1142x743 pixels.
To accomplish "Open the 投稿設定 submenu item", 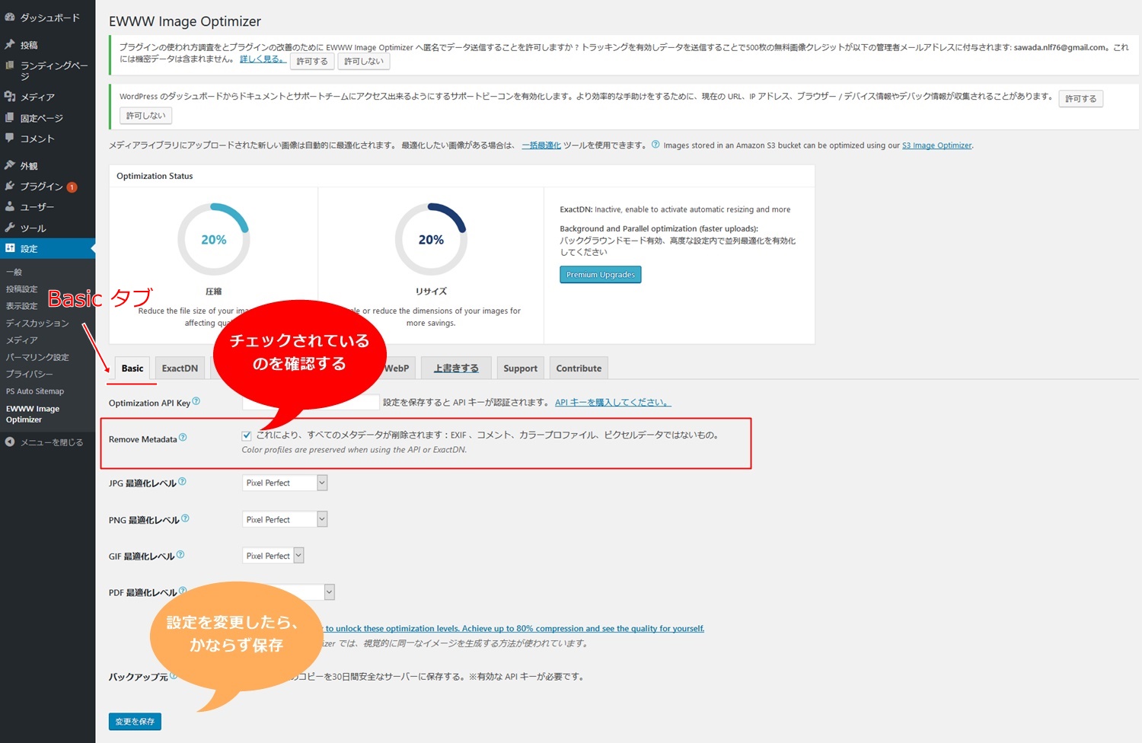I will 21,289.
